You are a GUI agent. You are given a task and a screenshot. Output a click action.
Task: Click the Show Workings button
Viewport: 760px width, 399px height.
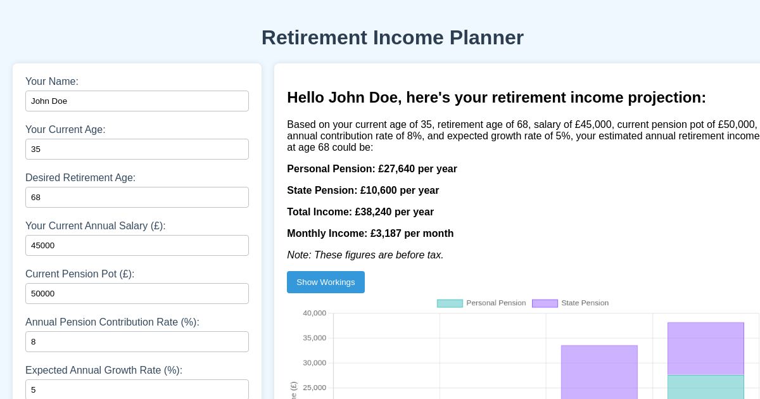(x=326, y=282)
